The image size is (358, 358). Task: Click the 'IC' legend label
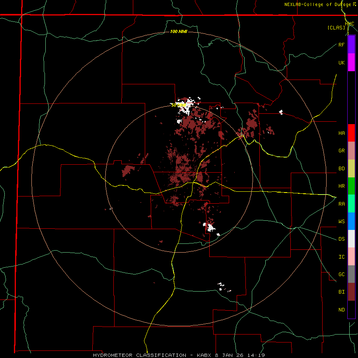(x=341, y=257)
